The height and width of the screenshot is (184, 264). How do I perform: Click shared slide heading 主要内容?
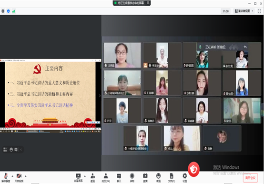pos(54,68)
